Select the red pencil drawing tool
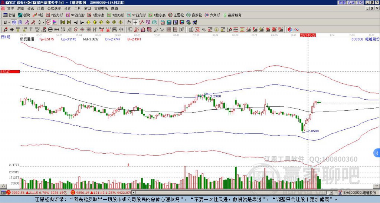This screenshot has width=380, height=203. [5, 30]
